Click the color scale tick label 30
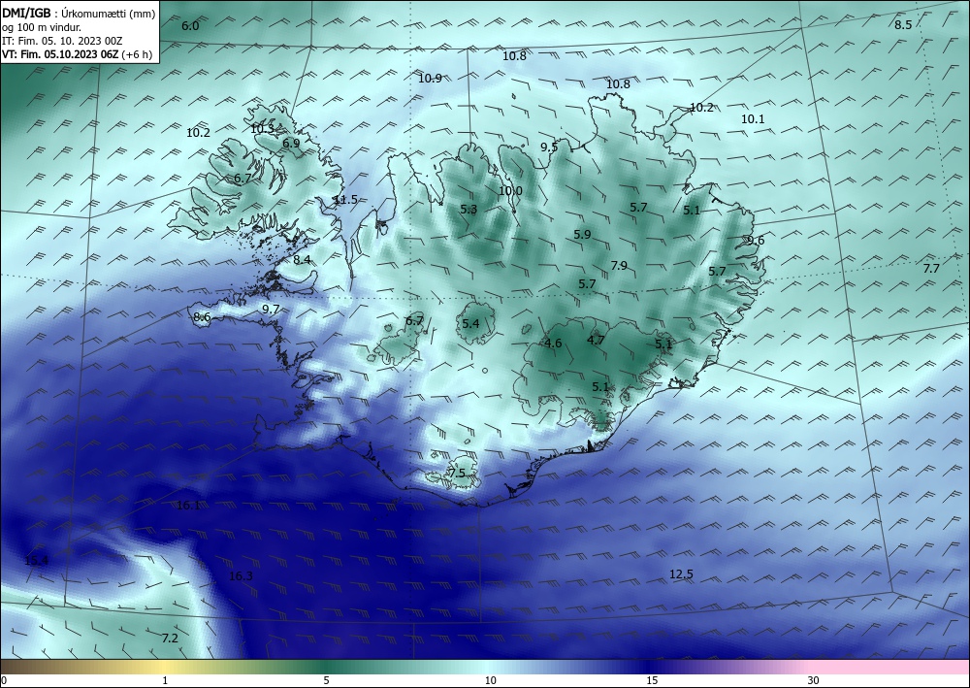The height and width of the screenshot is (688, 970). pyautogui.click(x=814, y=680)
